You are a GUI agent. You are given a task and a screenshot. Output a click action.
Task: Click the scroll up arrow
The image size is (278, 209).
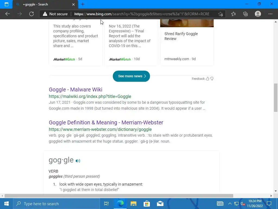pyautogui.click(x=276, y=22)
